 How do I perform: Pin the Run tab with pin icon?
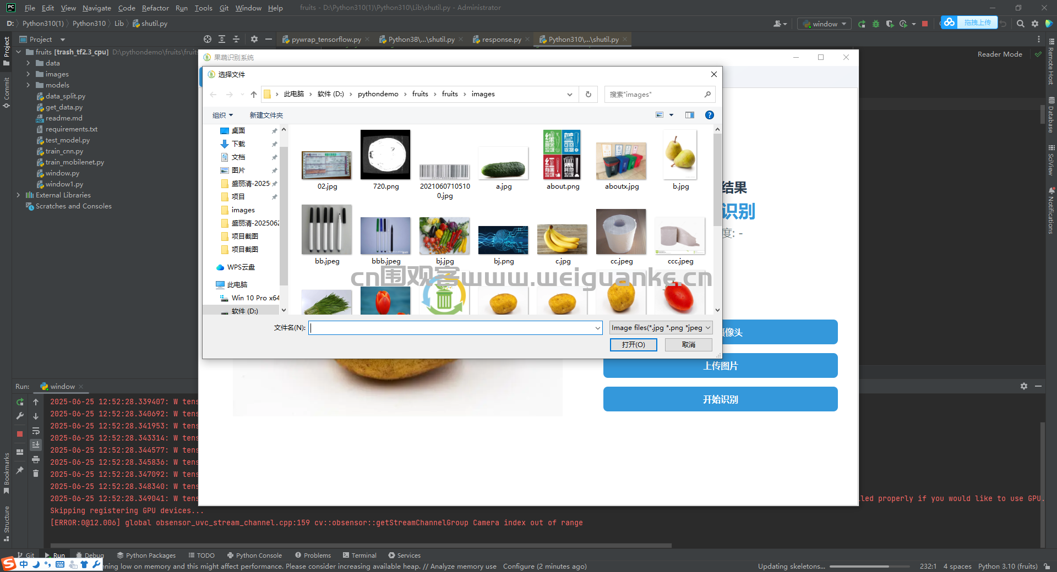tap(20, 471)
